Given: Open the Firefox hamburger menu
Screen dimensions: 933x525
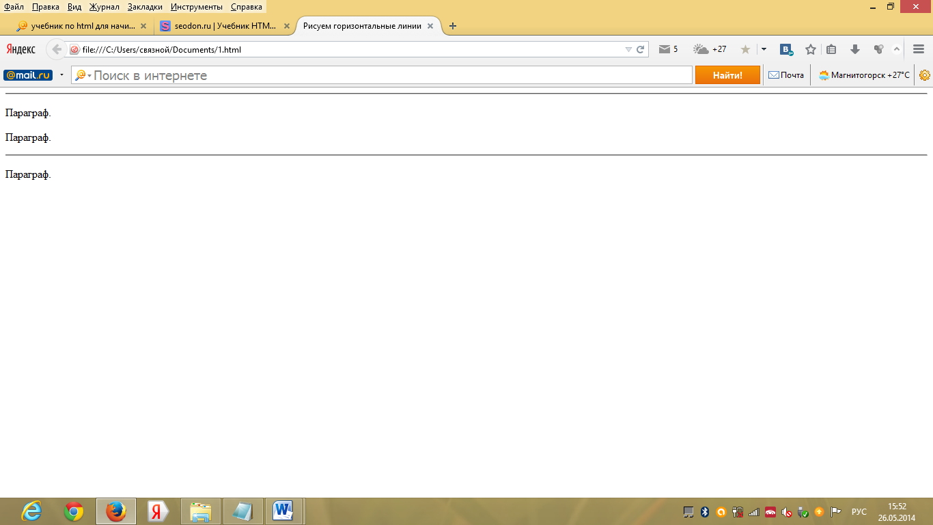Looking at the screenshot, I should pos(919,49).
